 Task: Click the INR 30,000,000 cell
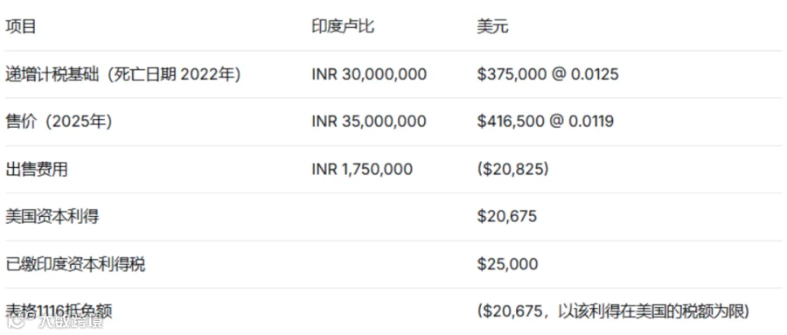pos(369,74)
